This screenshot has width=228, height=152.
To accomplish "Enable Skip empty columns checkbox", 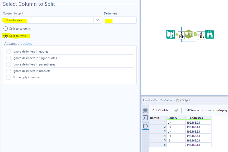I will click(8, 77).
